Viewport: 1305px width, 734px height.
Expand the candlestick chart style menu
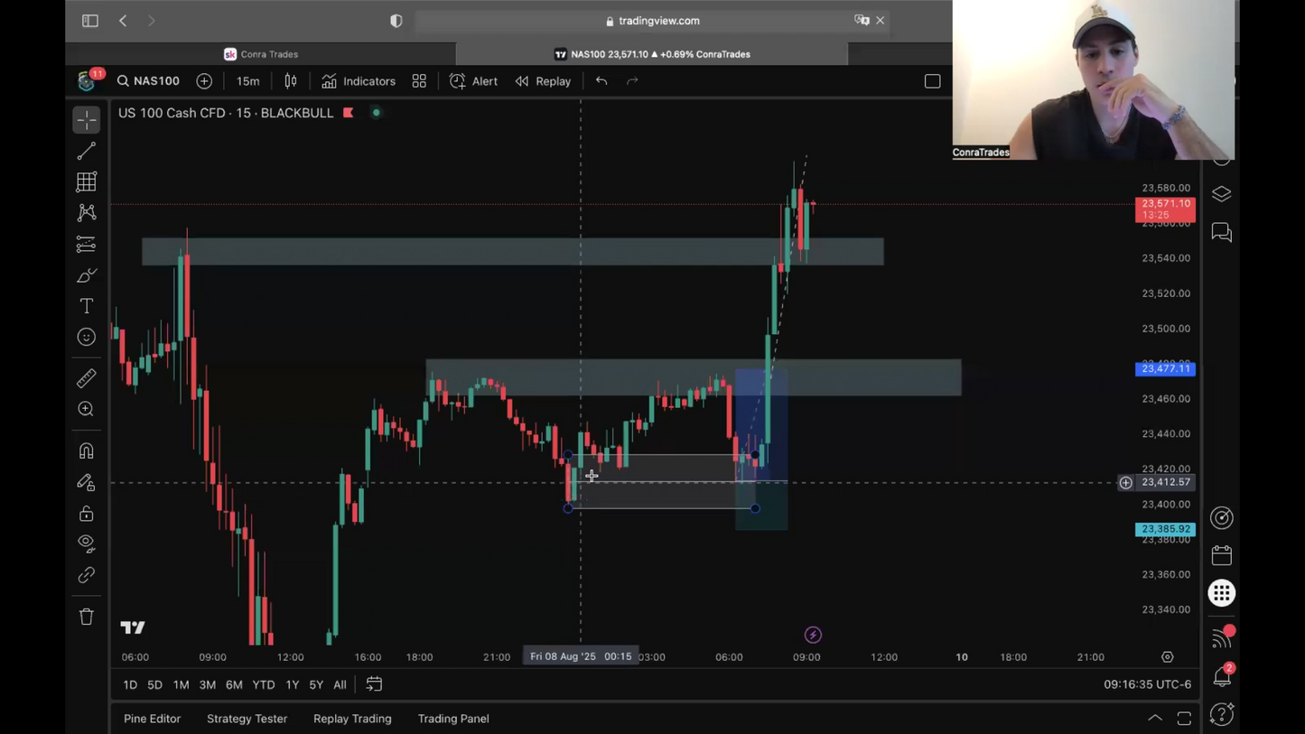[x=291, y=81]
